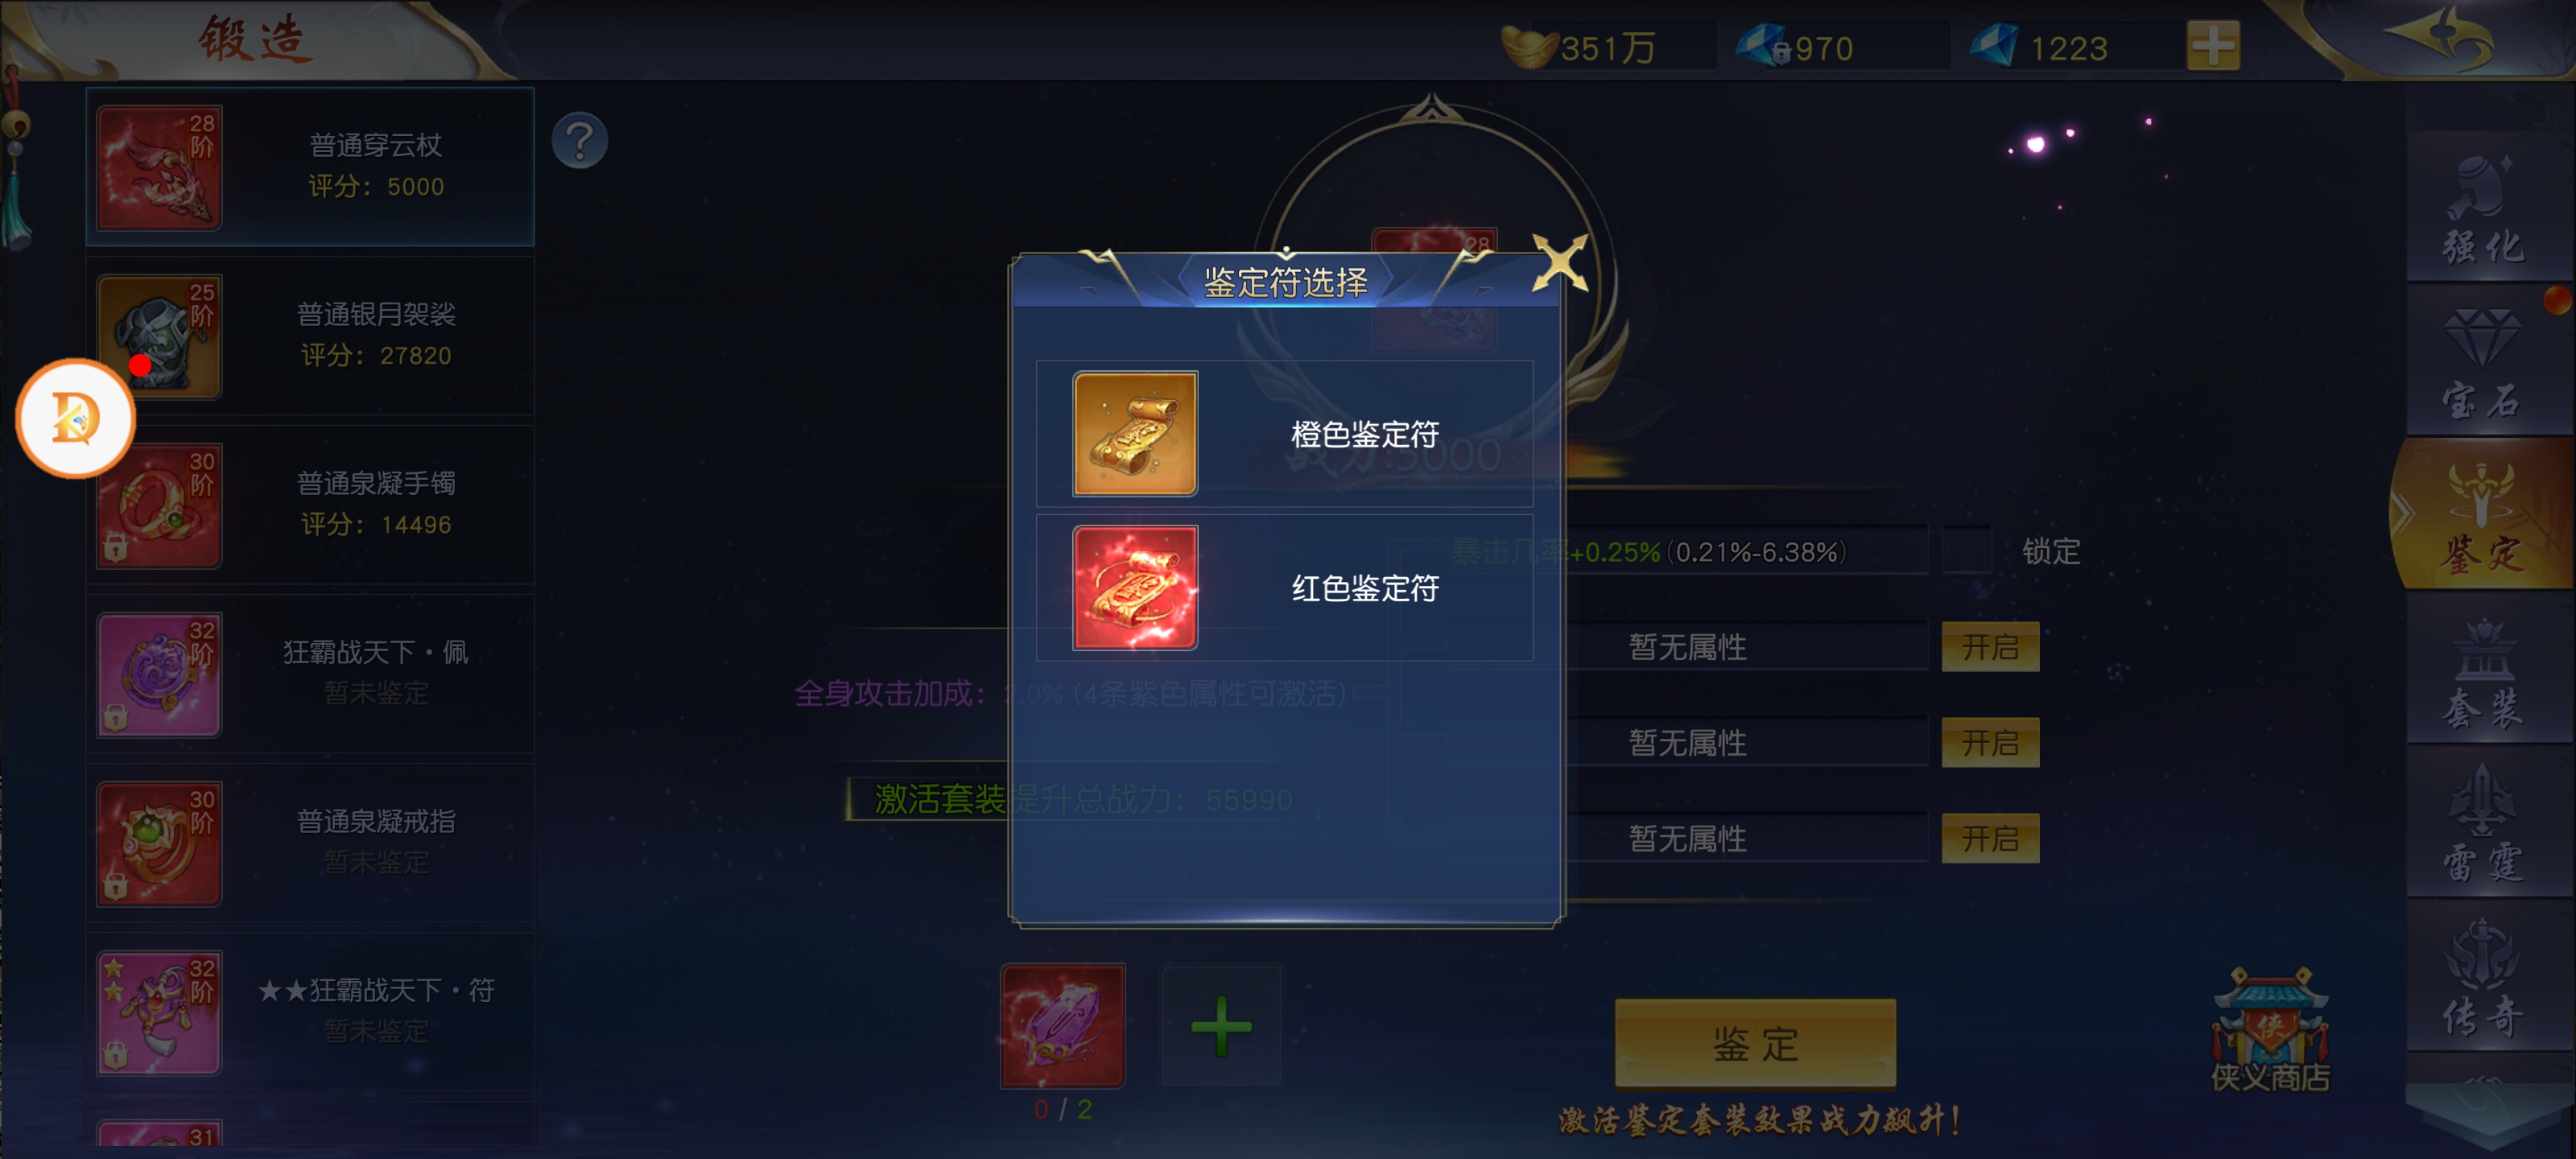Click the floating orange D assistant icon

[75, 417]
